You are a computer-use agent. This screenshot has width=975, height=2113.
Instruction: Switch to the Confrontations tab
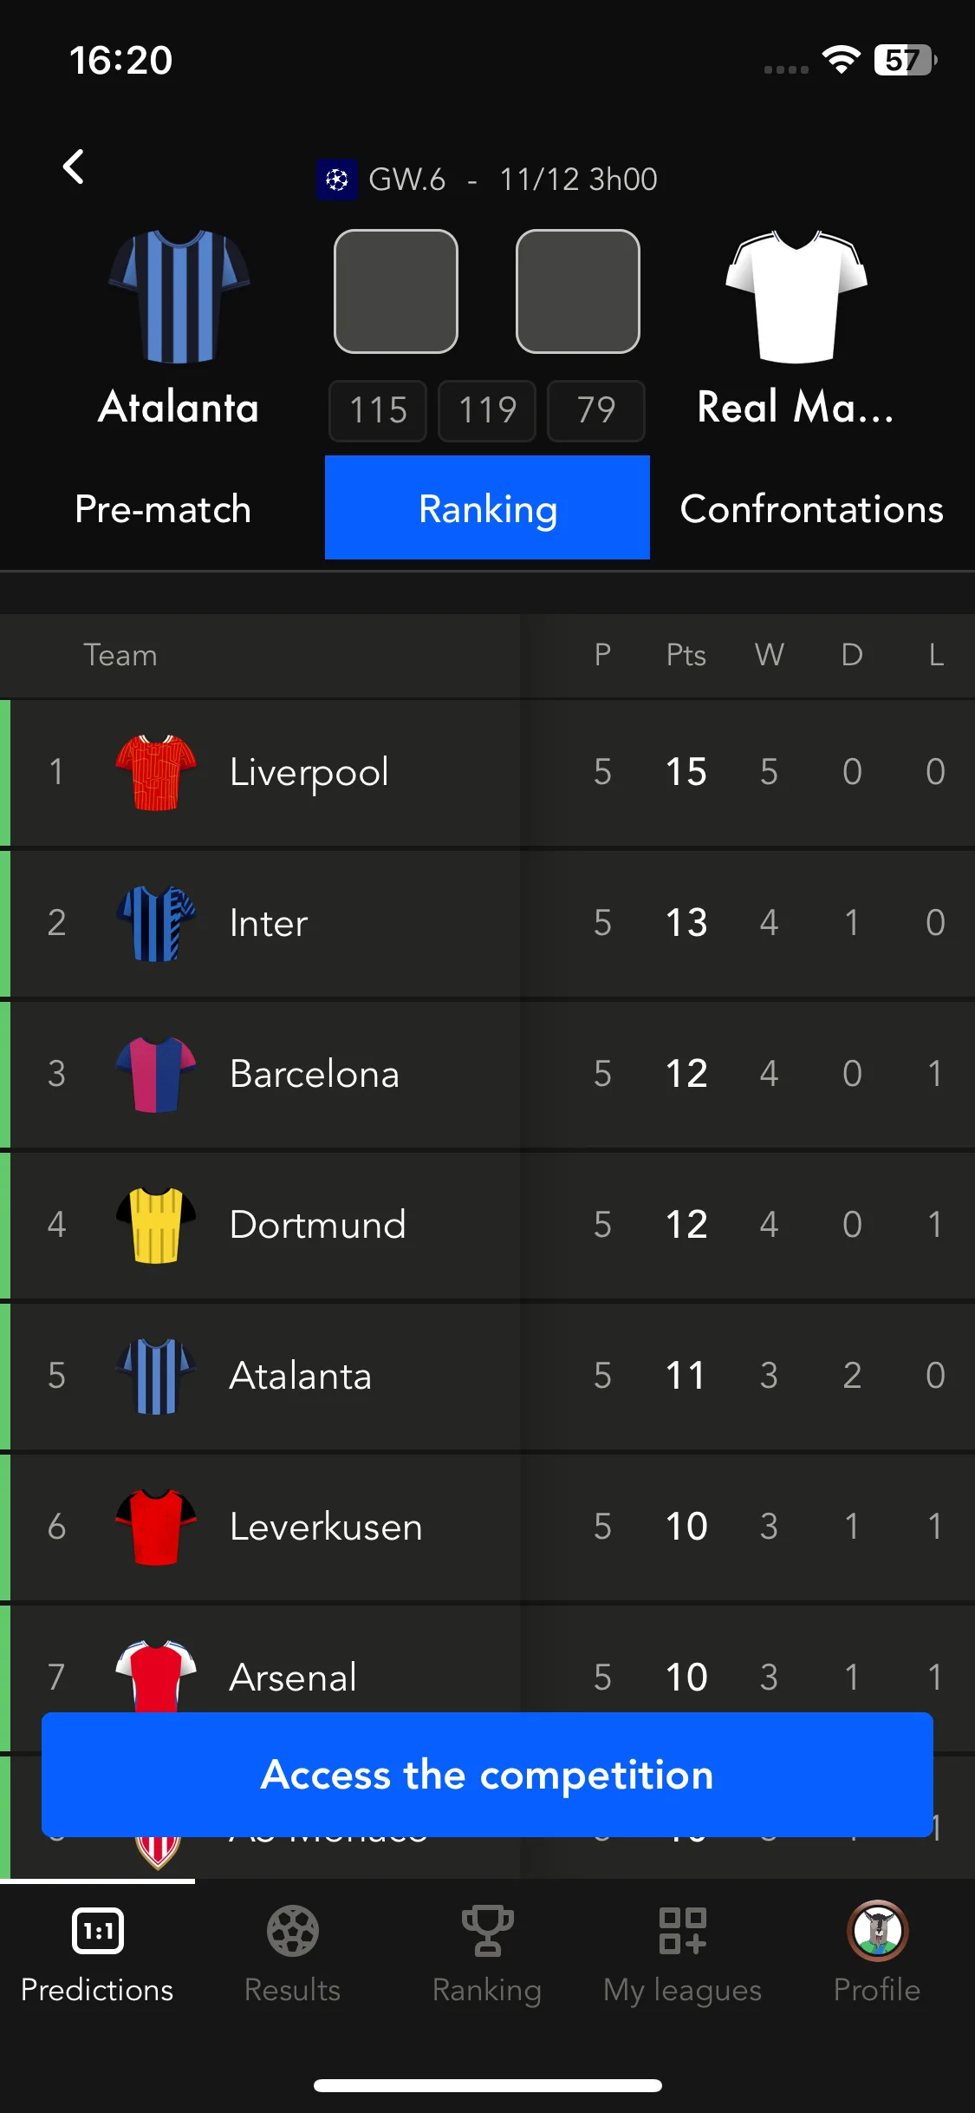(812, 508)
